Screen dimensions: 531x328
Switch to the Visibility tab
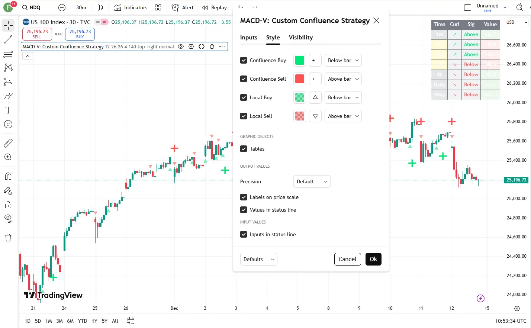(300, 38)
